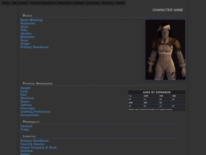Click the CHARACTER NAME heading
This screenshot has height=155, width=206.
click(x=167, y=10)
